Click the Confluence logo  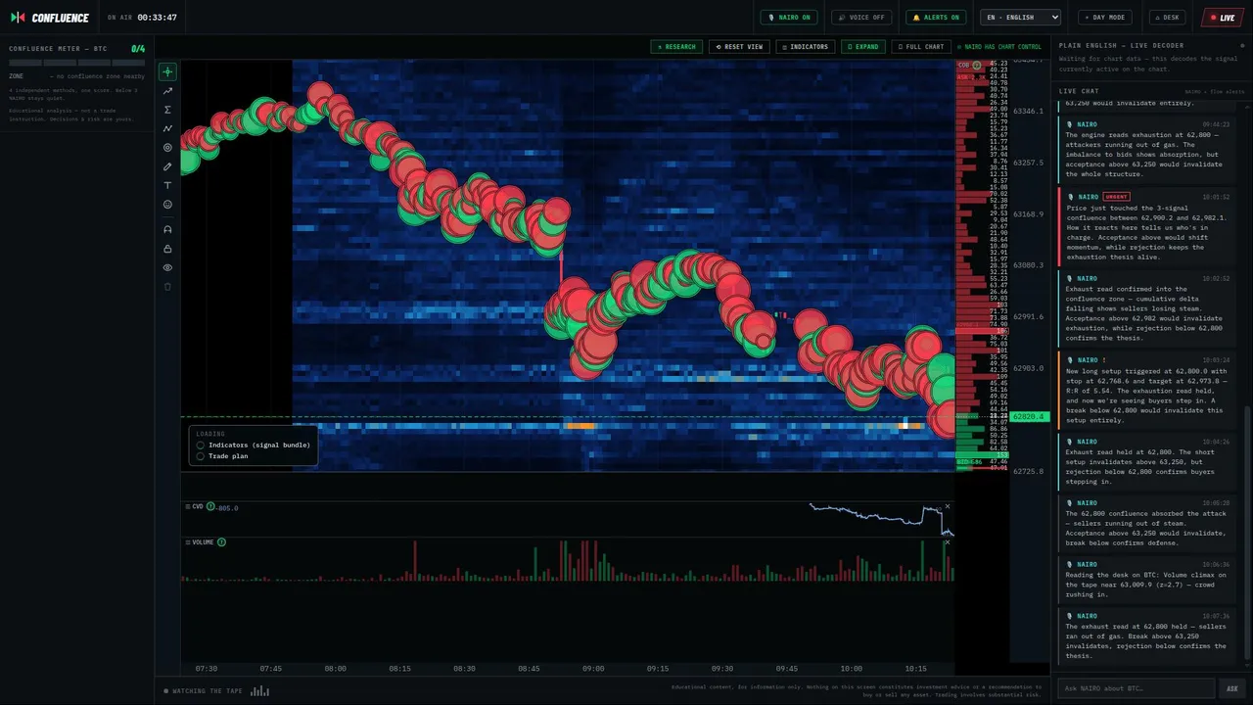50,18
